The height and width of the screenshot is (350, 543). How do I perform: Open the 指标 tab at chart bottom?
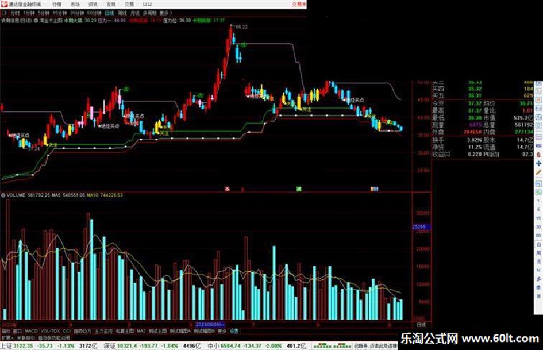(x=6, y=331)
